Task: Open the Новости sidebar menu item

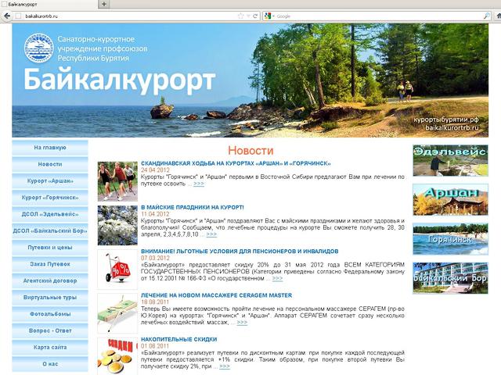Action: (x=50, y=164)
